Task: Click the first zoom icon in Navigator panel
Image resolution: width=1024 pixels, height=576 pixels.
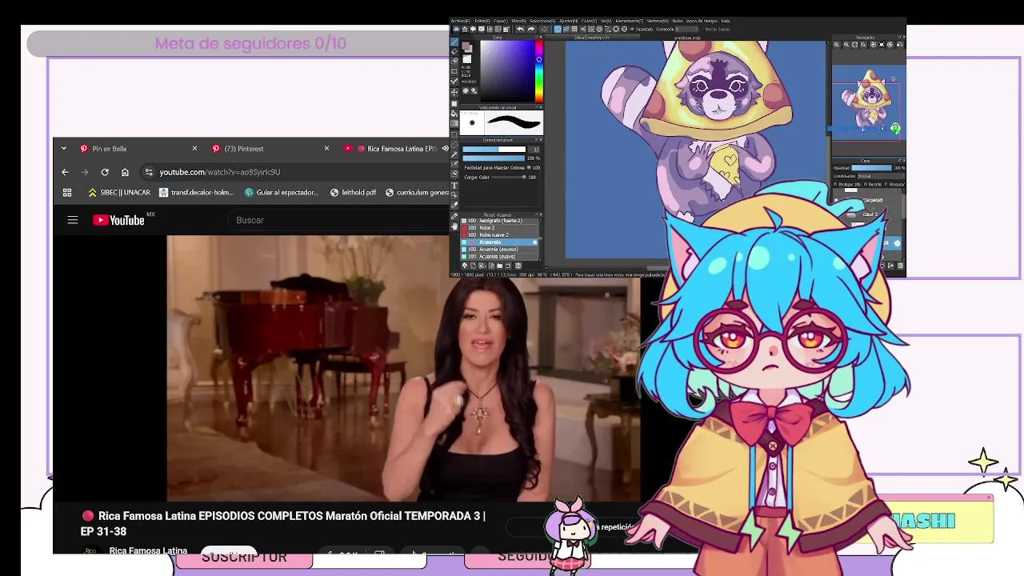Action: [836, 44]
